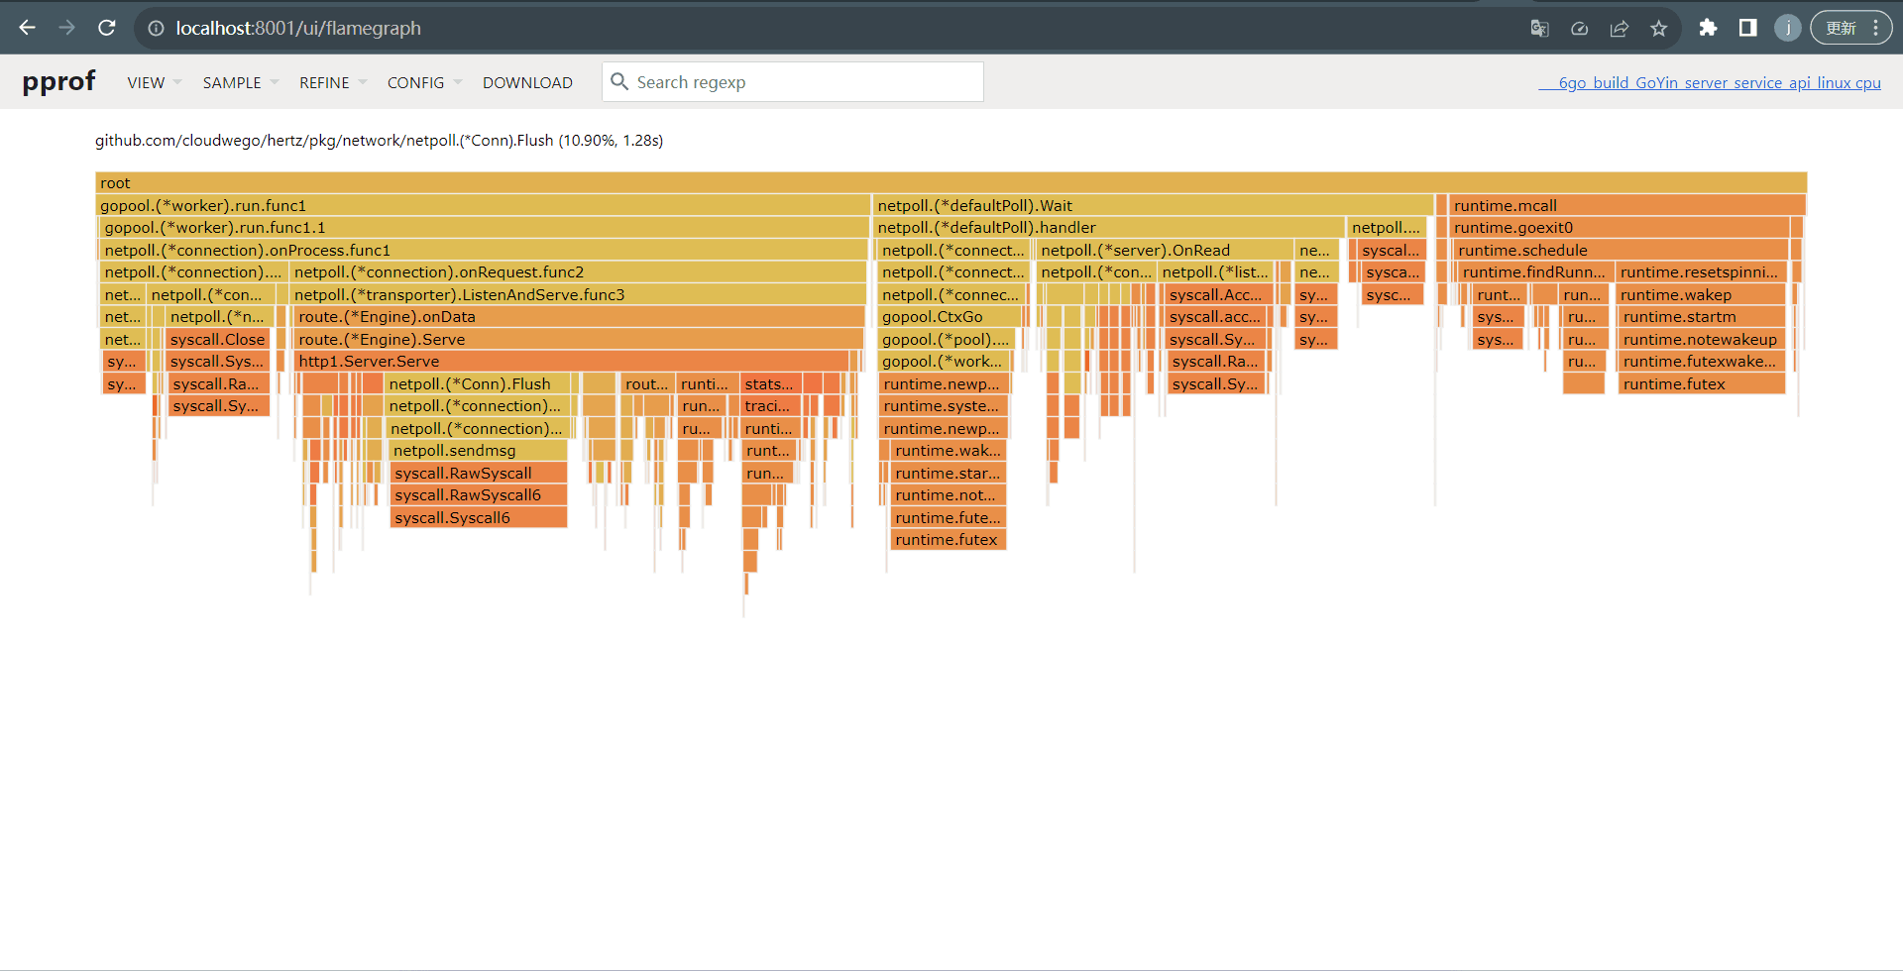This screenshot has height=971, width=1903.
Task: Select netpoll.(*connection).onRequest.func2 frame
Action: [578, 271]
